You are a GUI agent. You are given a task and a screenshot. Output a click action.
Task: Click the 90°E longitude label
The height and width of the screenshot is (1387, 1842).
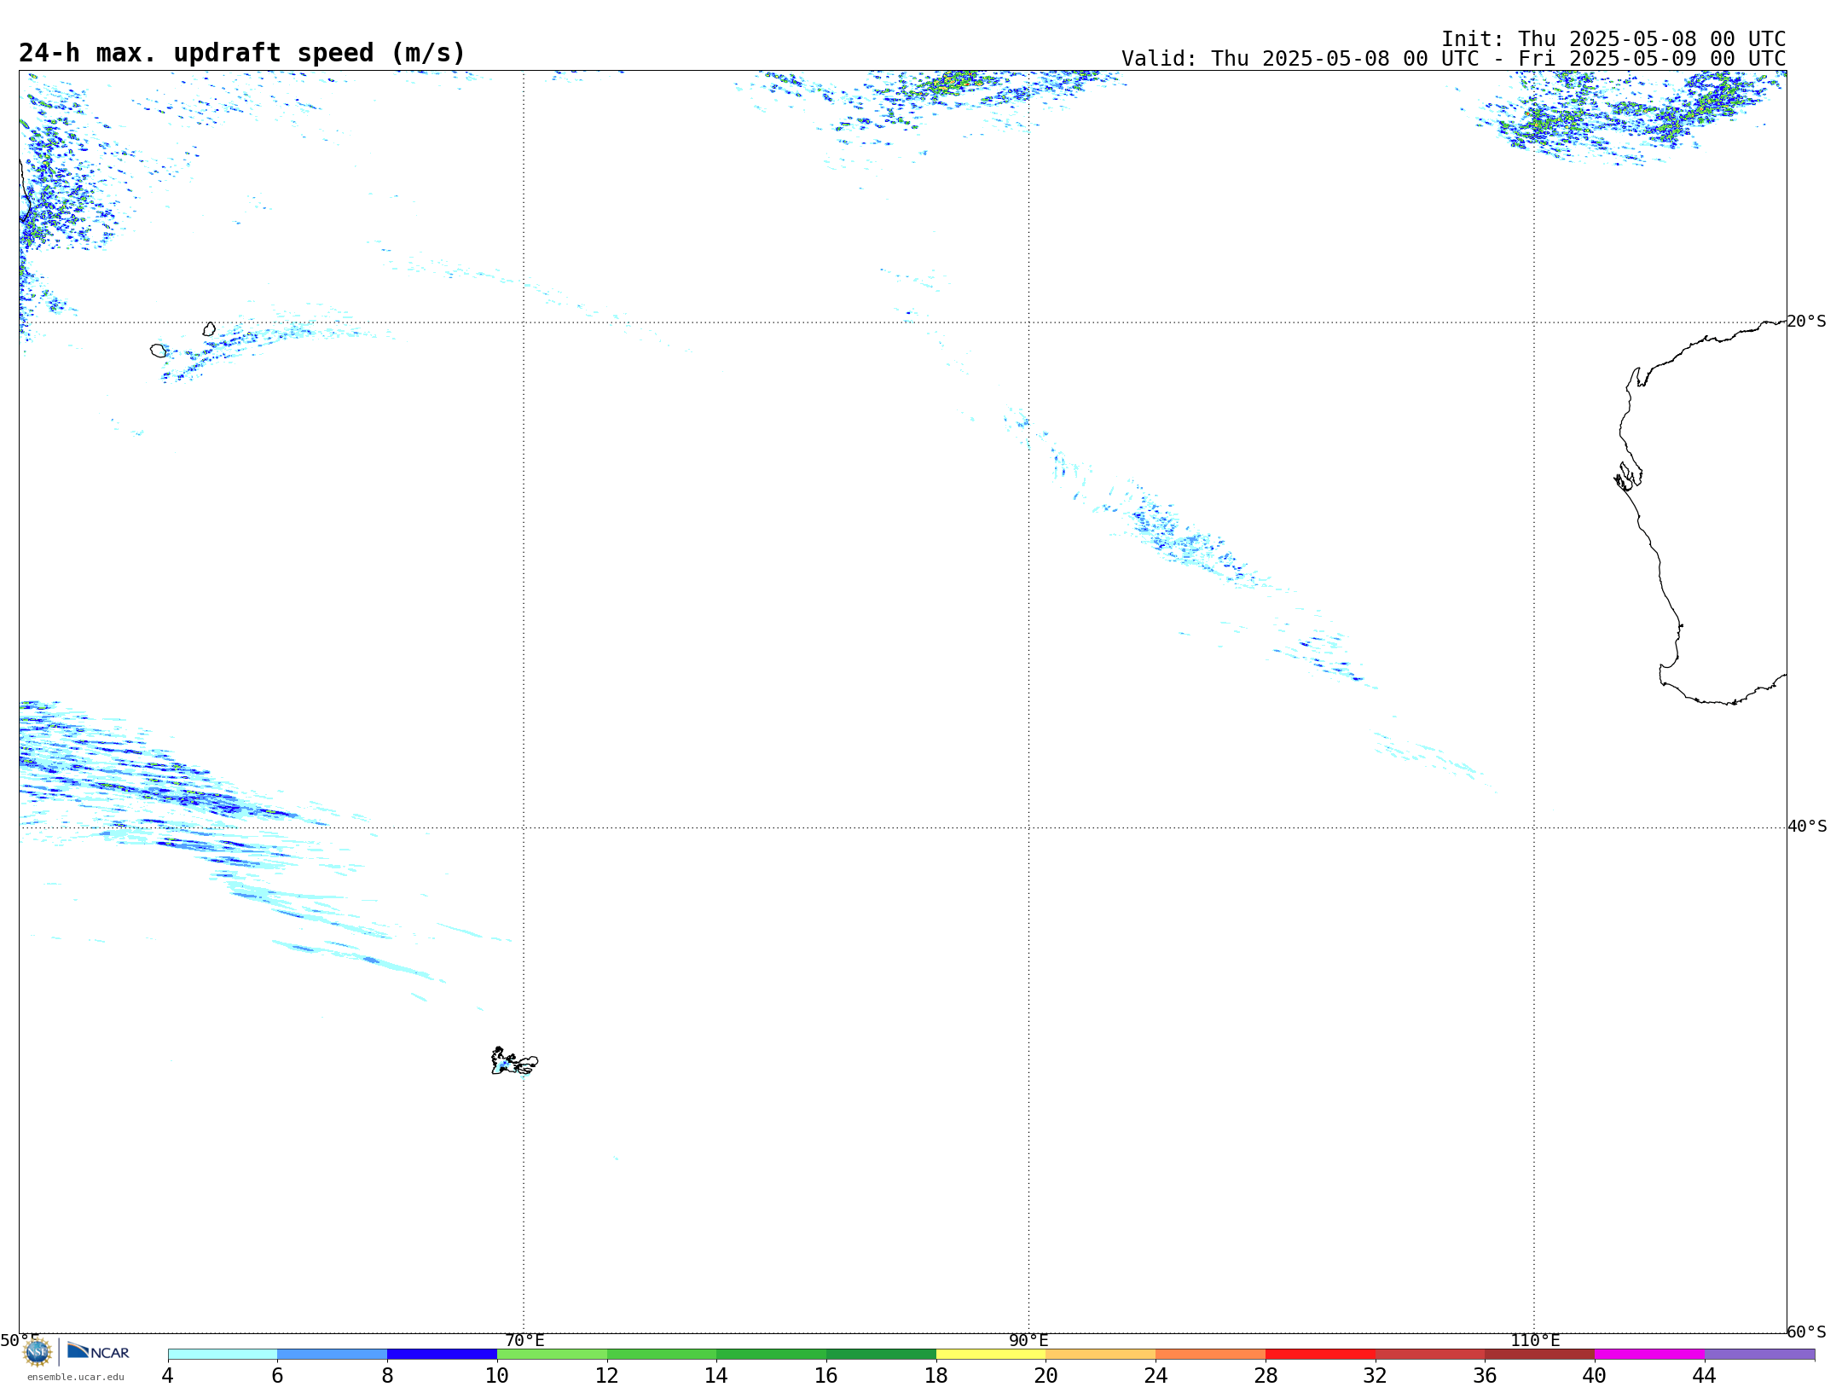1028,1341
